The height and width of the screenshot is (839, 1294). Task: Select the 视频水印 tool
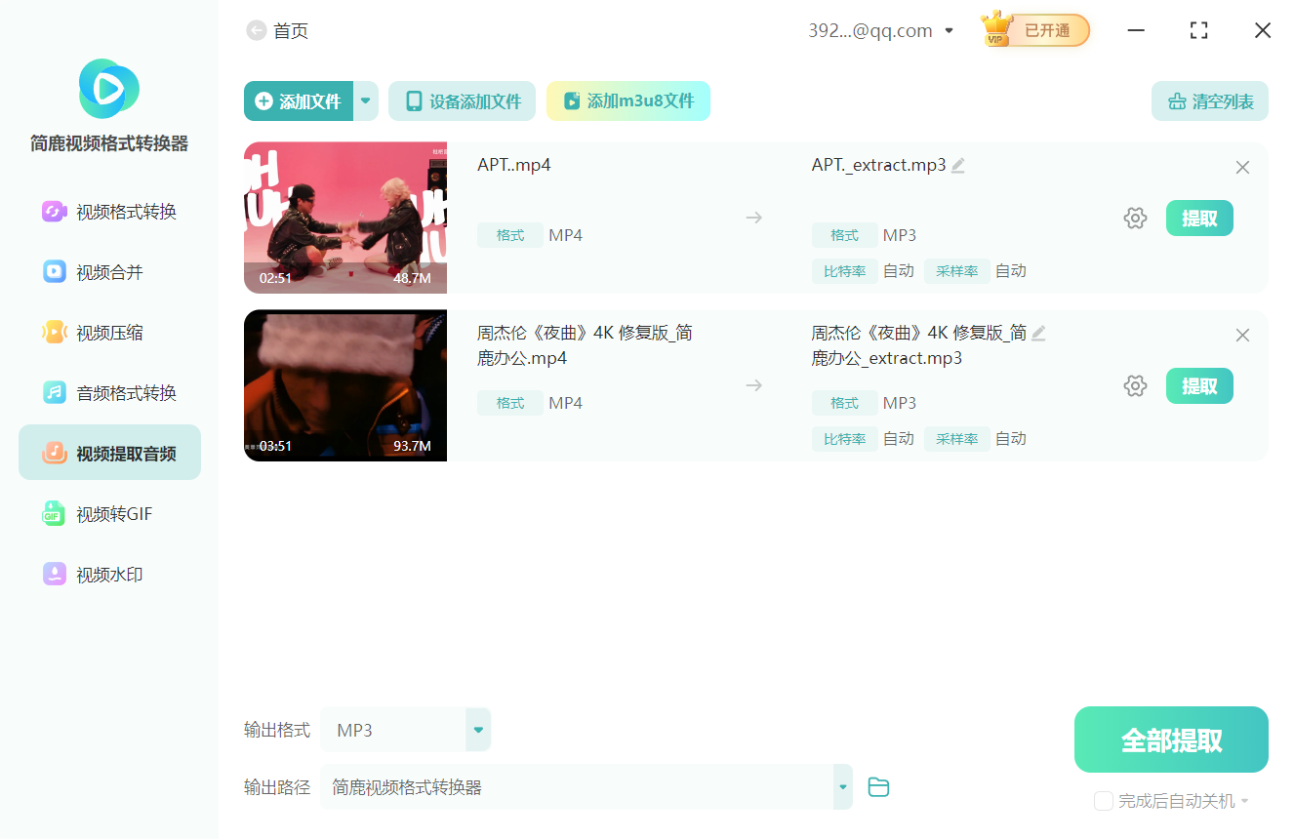108,574
